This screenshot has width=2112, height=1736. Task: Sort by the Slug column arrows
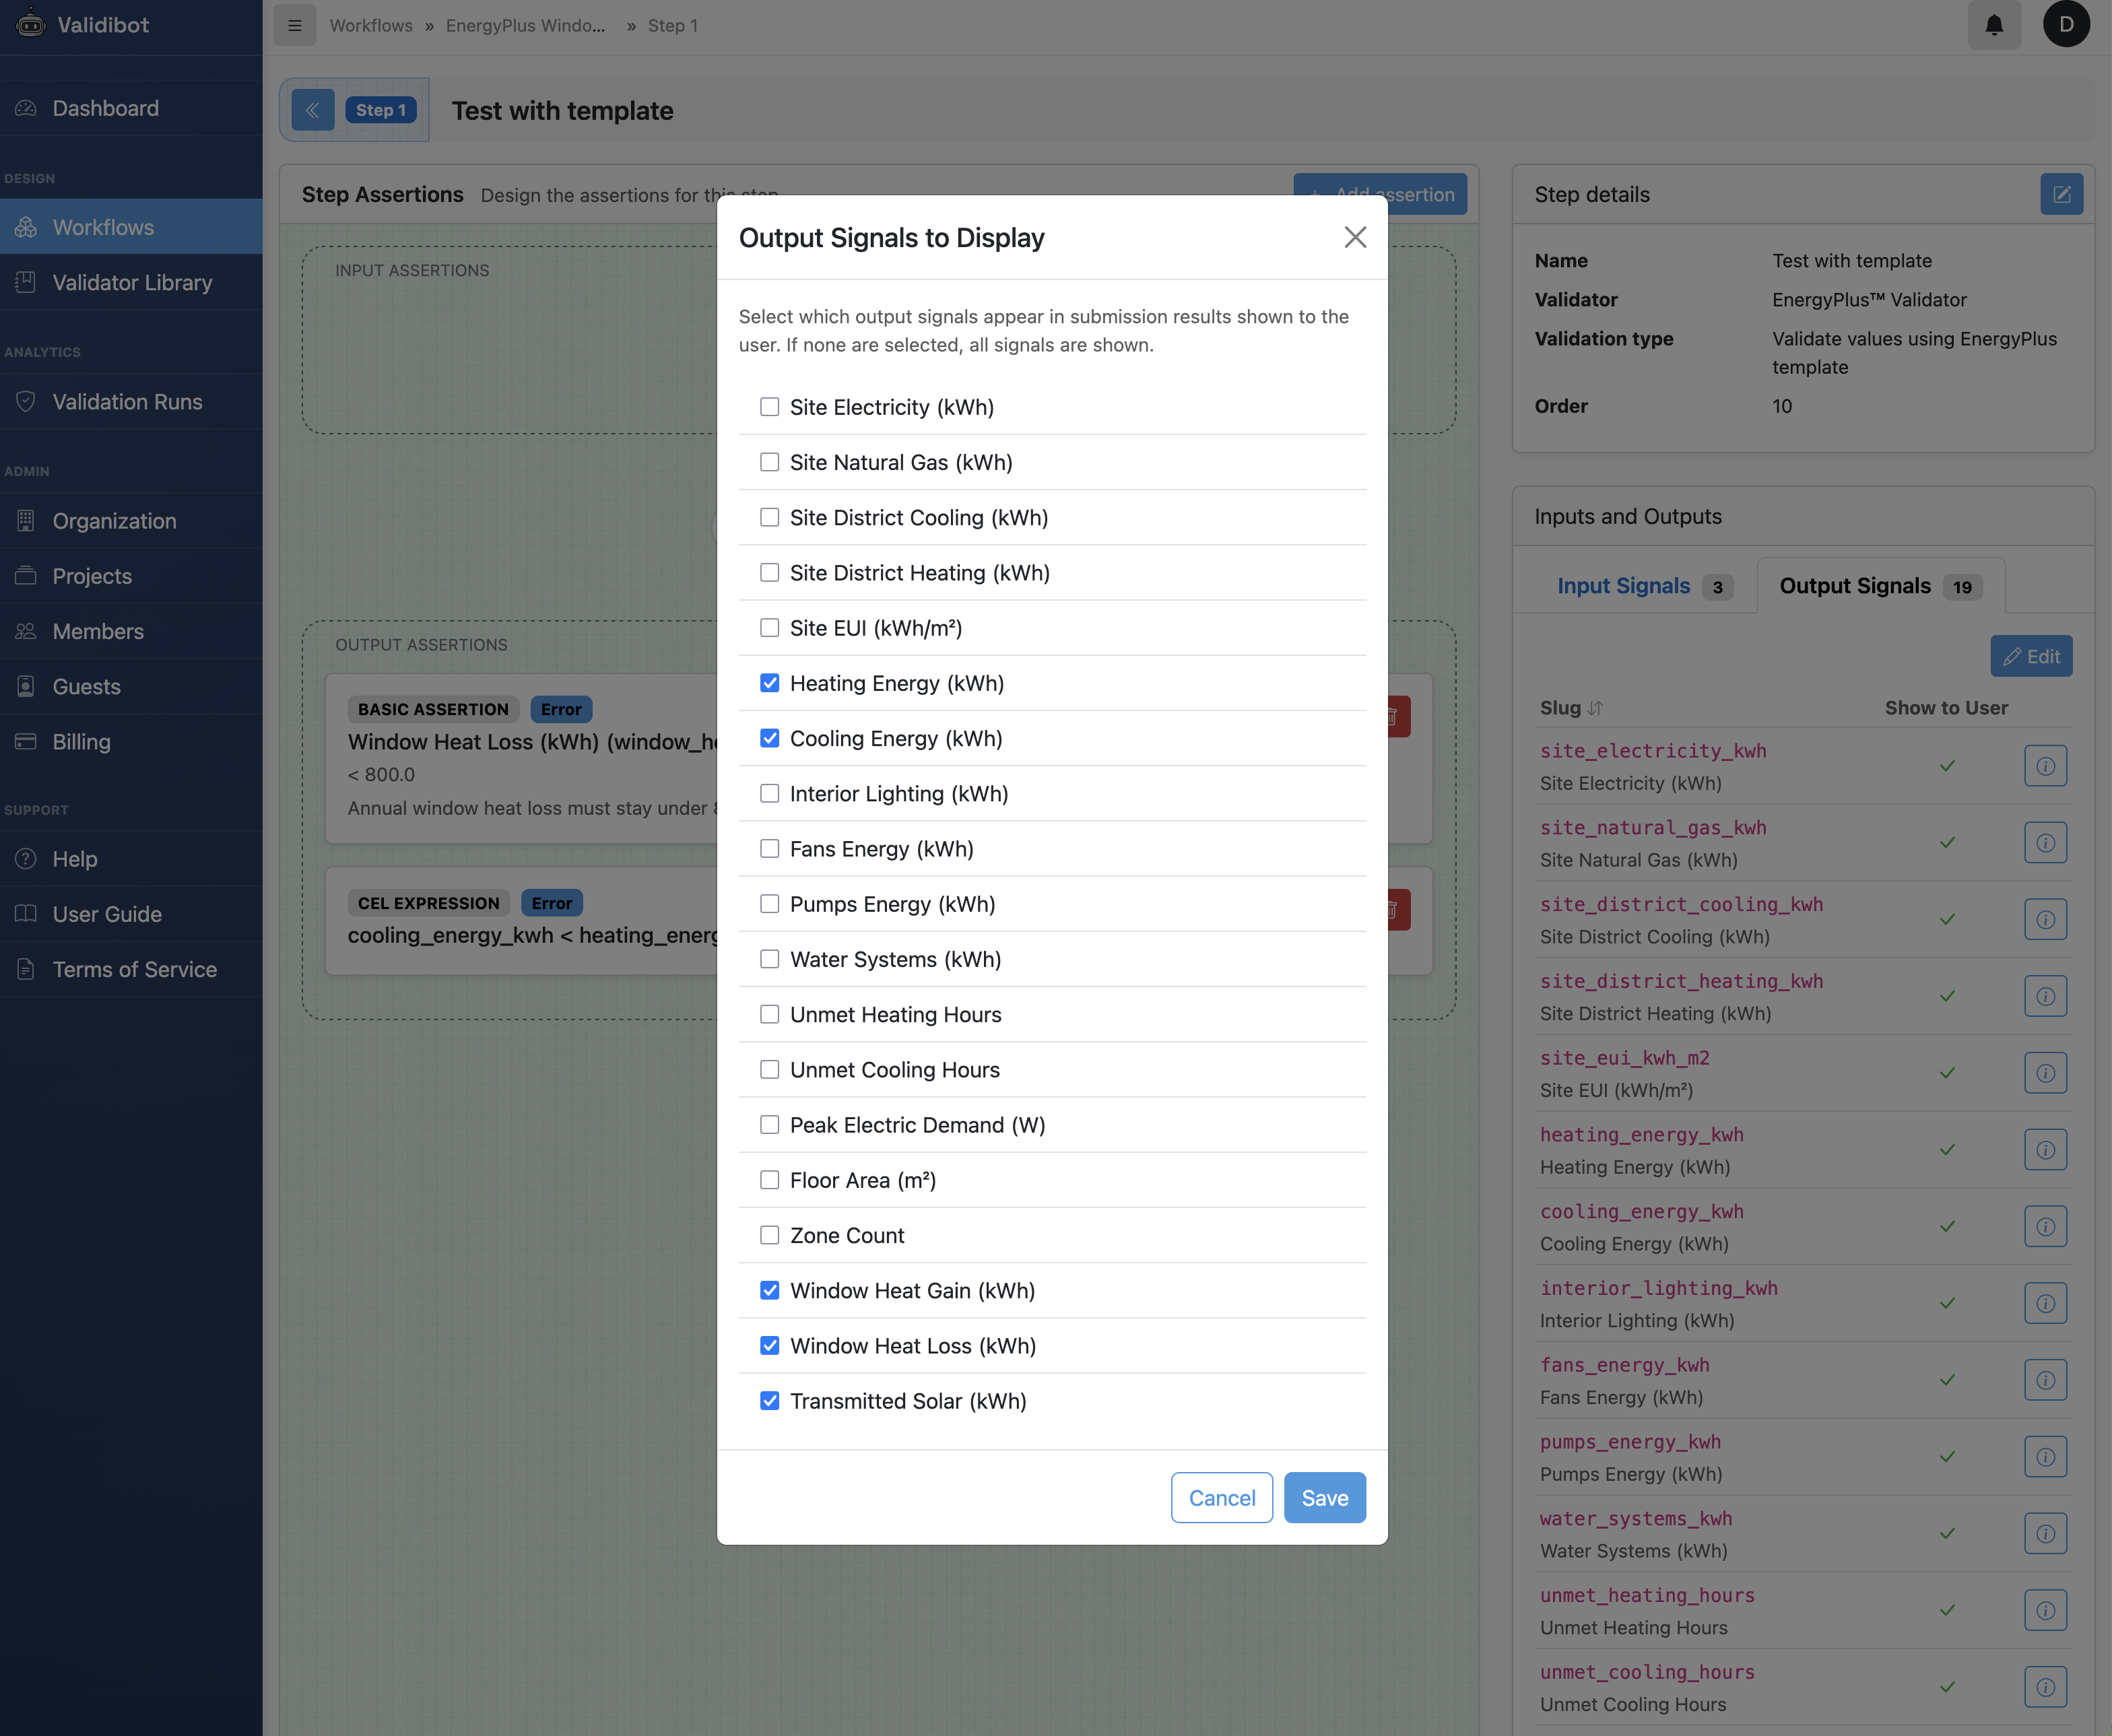(1594, 708)
